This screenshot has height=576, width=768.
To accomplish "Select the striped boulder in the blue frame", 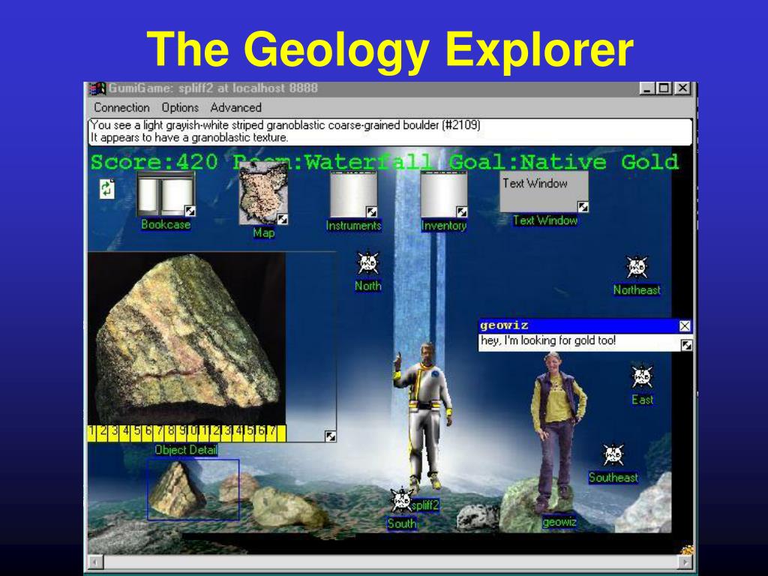I will pyautogui.click(x=178, y=490).
